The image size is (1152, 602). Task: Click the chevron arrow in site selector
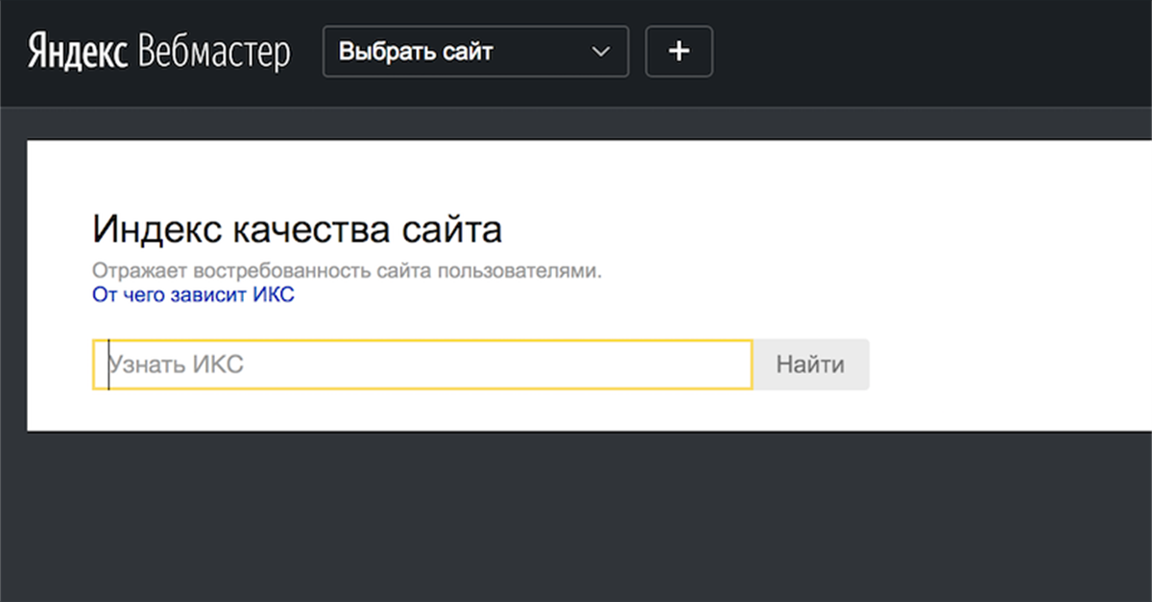(x=601, y=52)
